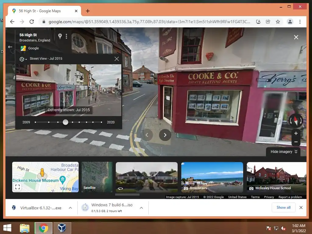Exit Street View with the X
Screen dimensions: 312x234
296,37
